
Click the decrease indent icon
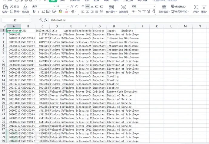coord(97,6)
